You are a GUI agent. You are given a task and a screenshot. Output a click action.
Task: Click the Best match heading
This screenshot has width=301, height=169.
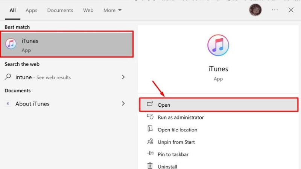[x=17, y=27]
